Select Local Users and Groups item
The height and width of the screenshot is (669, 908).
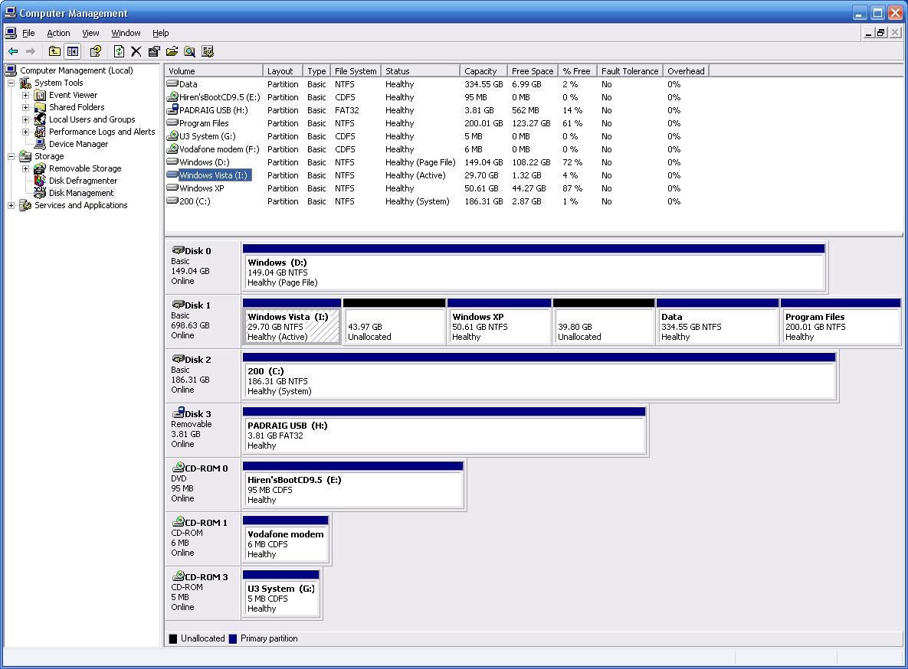[92, 120]
